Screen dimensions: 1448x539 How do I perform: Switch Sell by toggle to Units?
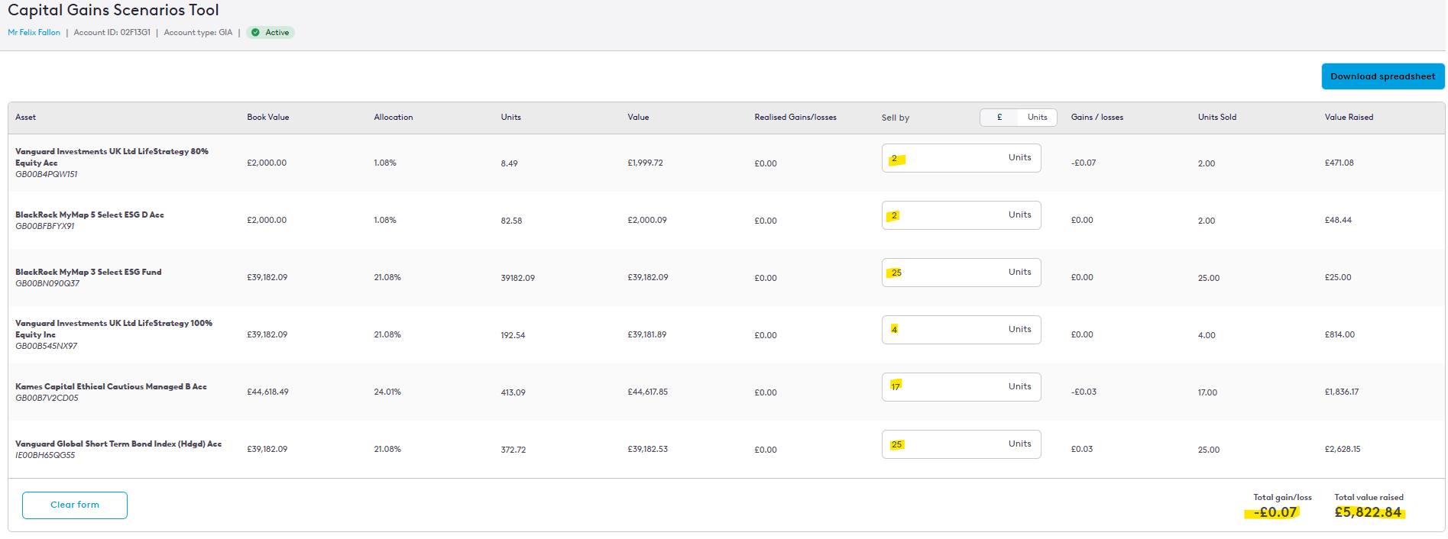(1037, 118)
